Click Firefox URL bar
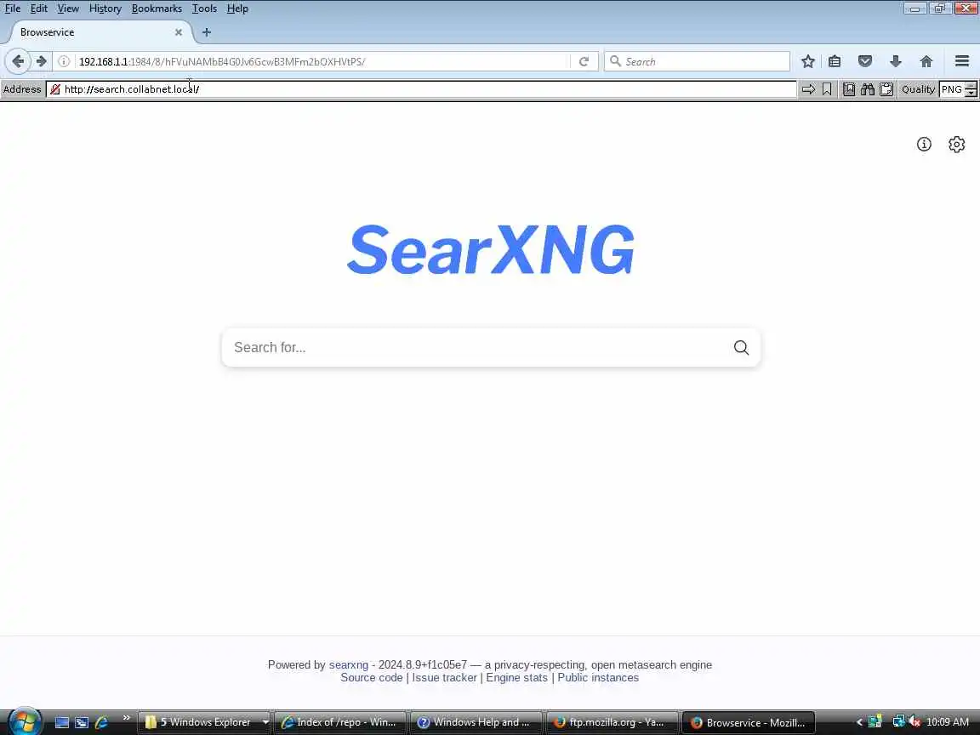 pos(322,61)
